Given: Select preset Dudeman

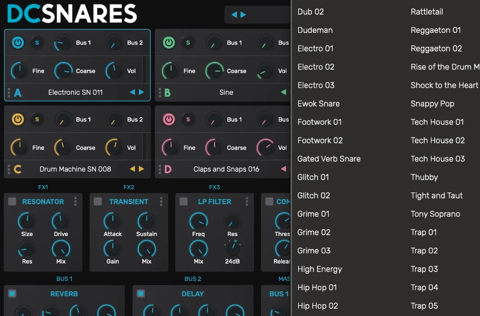Looking at the screenshot, I should coord(315,30).
